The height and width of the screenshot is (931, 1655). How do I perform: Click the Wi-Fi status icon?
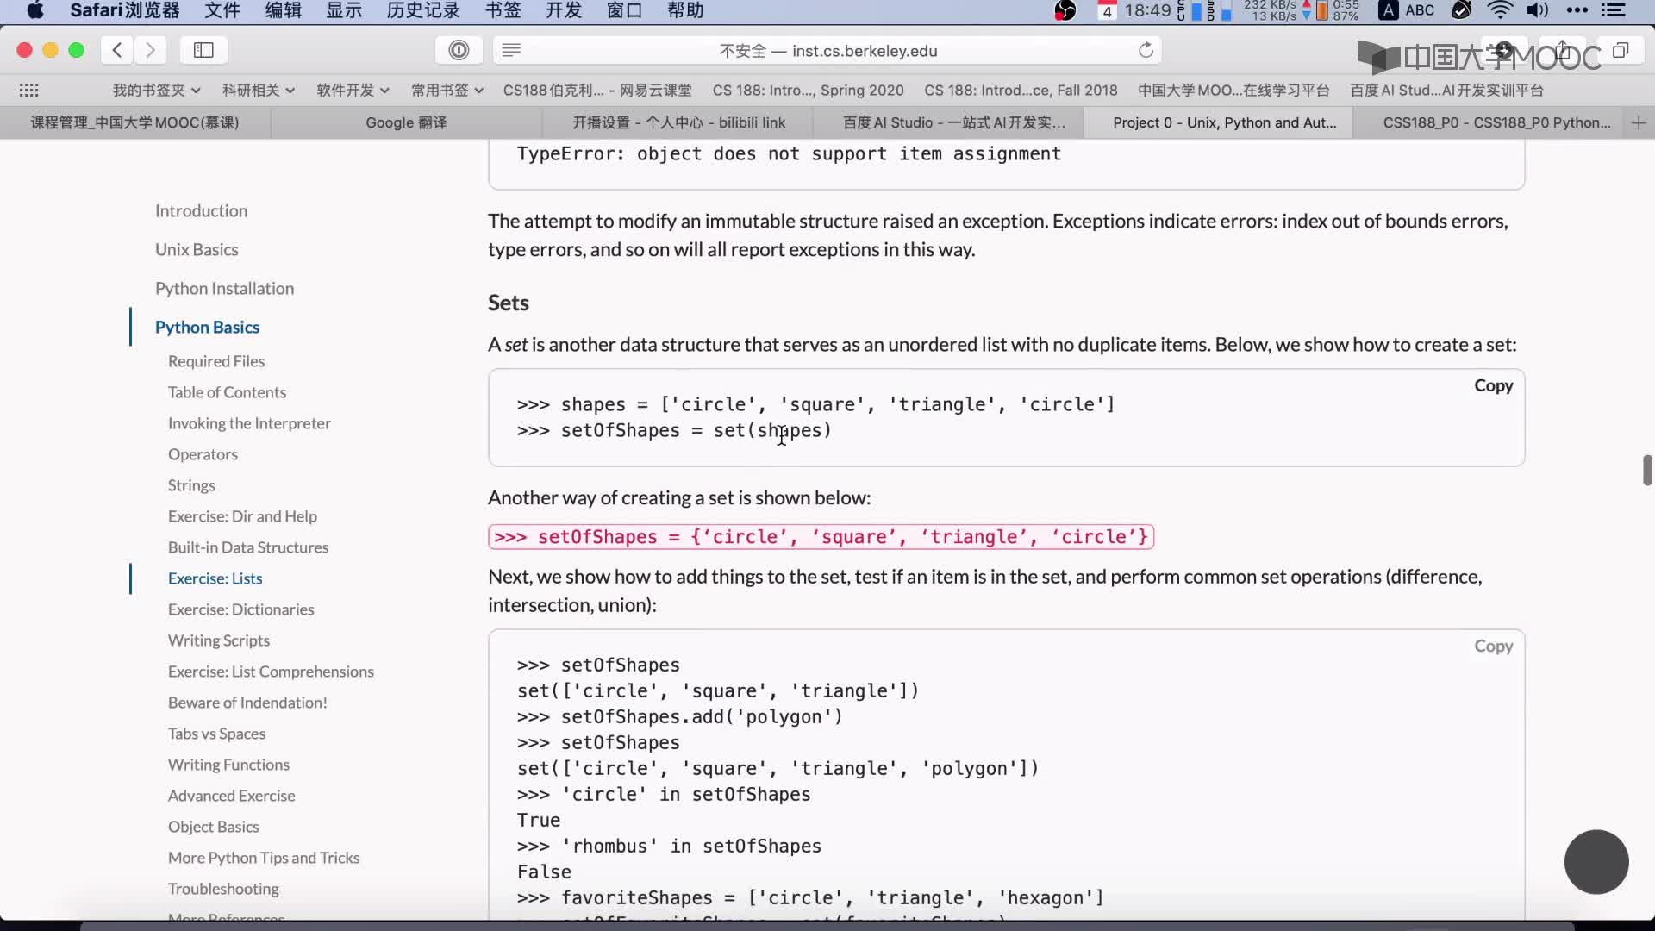point(1500,10)
